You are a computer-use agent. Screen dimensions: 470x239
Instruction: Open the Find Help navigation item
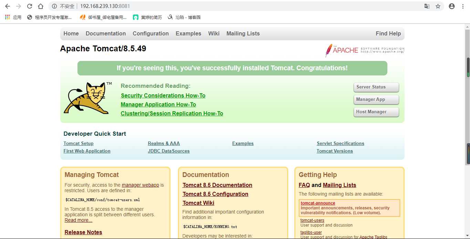pyautogui.click(x=388, y=33)
